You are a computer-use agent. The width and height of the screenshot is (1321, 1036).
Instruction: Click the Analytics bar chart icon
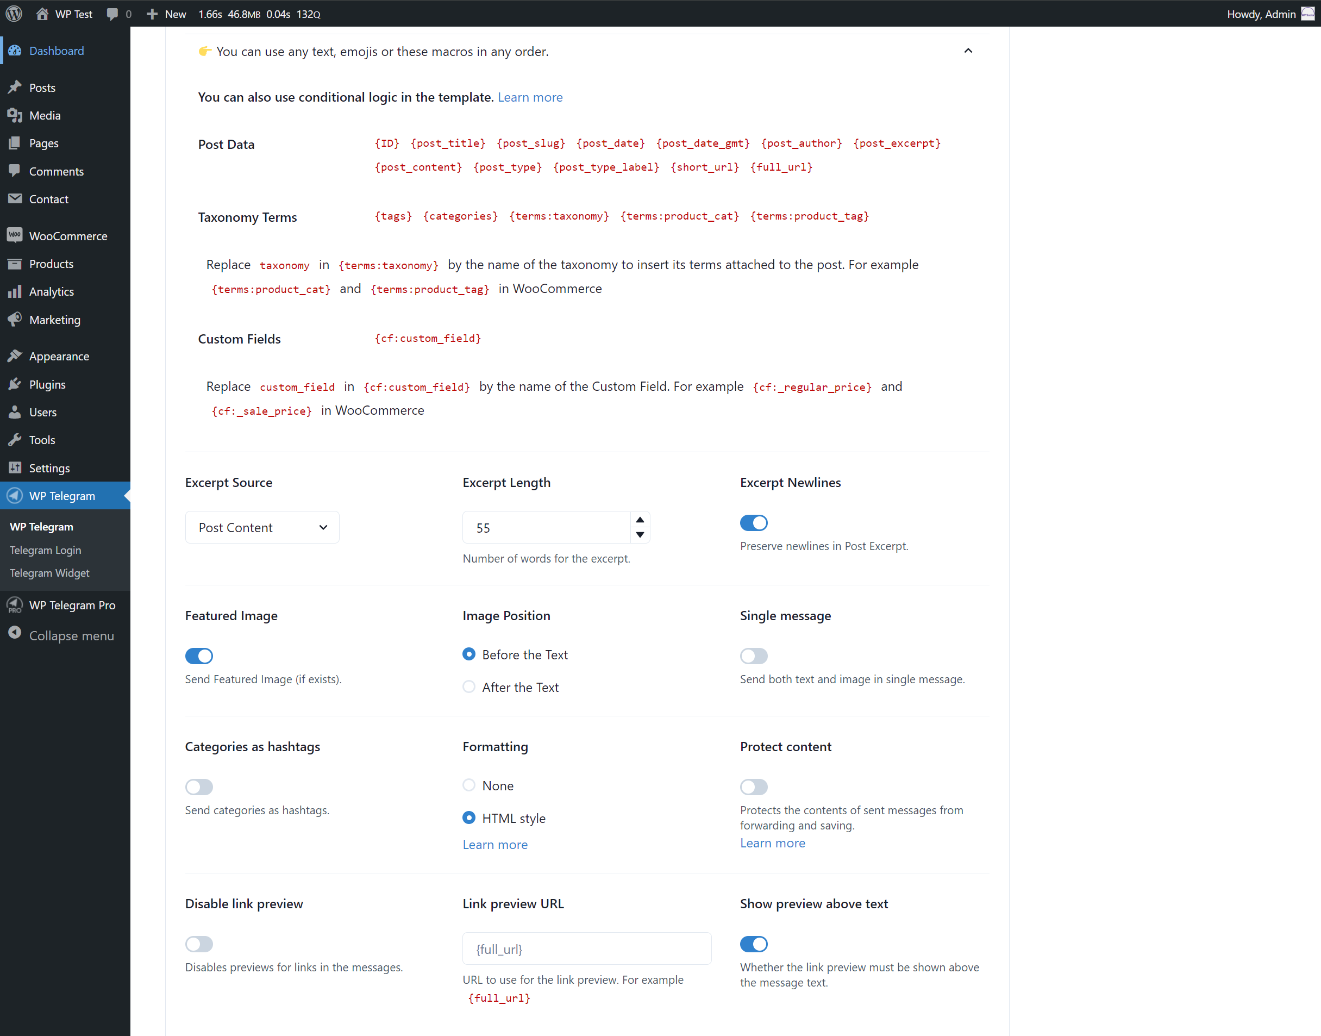pos(15,291)
